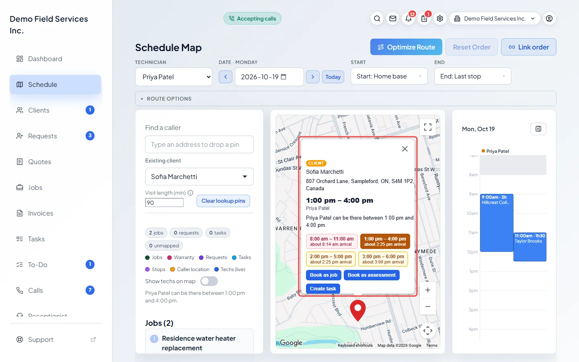
Task: Open Calls in the sidebar
Action: (x=55, y=290)
